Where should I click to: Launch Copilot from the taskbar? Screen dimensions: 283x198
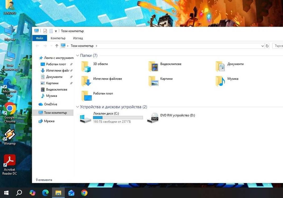pos(32,193)
